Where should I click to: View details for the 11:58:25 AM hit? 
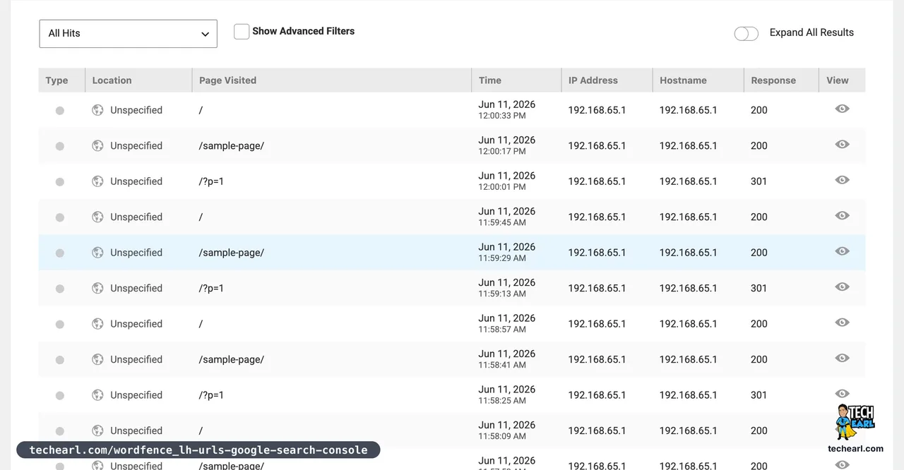point(842,394)
